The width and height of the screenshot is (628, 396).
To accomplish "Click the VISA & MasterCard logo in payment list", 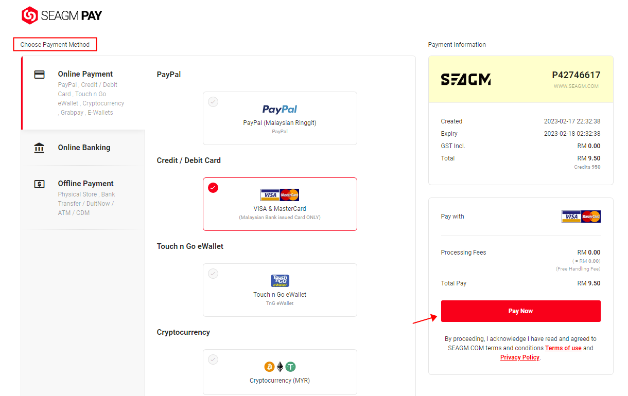I will (x=280, y=195).
